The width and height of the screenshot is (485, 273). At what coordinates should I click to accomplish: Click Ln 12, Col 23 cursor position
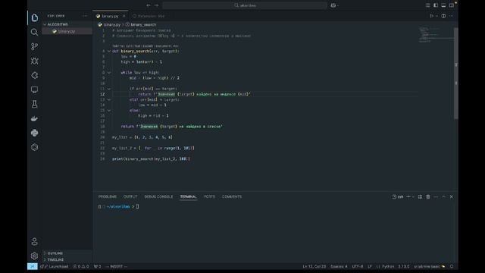click(x=314, y=266)
